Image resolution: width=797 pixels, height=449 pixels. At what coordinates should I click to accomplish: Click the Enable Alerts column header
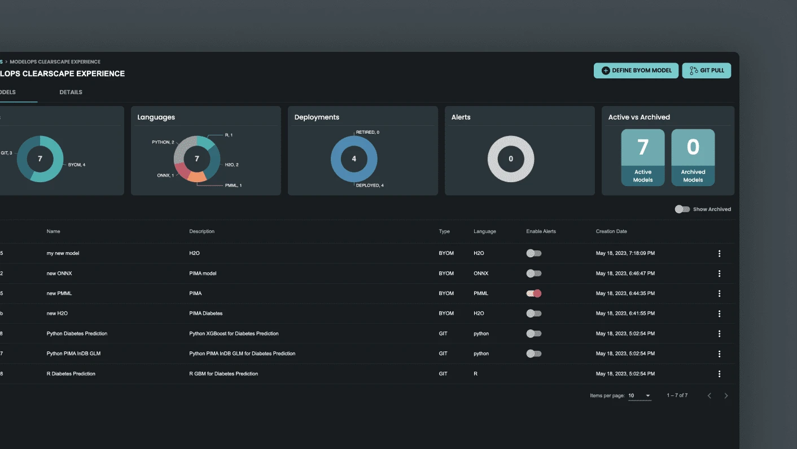(x=541, y=231)
